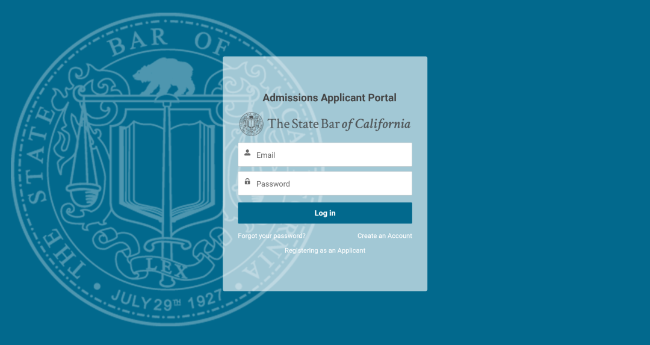Focus the Password input field
This screenshot has width=650, height=345.
pos(325,183)
